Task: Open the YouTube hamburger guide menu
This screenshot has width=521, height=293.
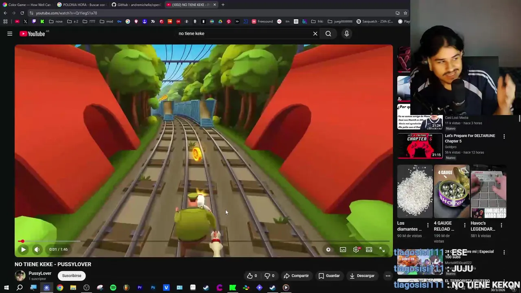Action: tap(10, 34)
